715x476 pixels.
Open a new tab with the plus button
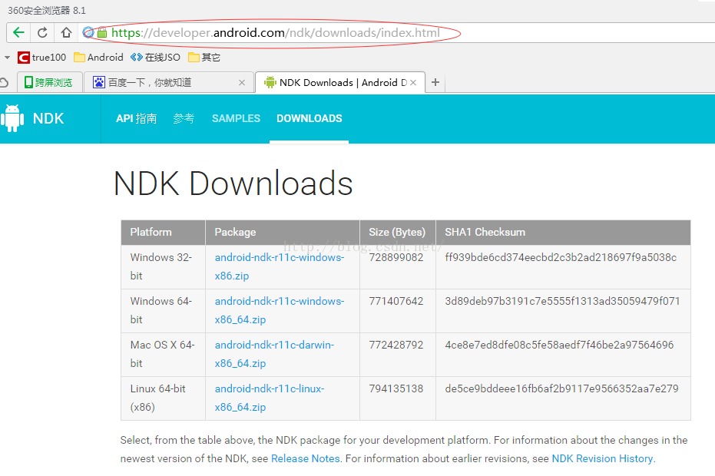[x=435, y=82]
